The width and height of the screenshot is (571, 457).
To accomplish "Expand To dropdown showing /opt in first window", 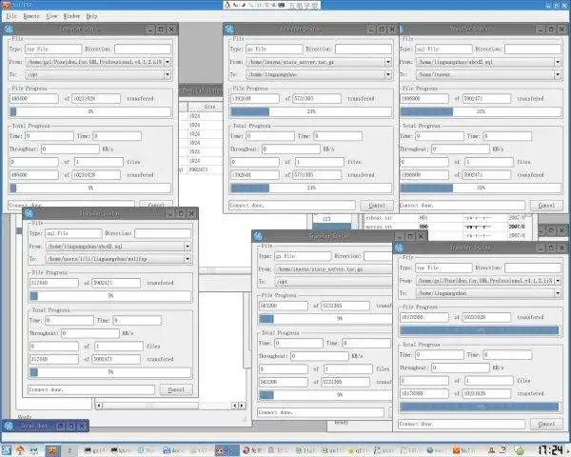I will coord(167,74).
